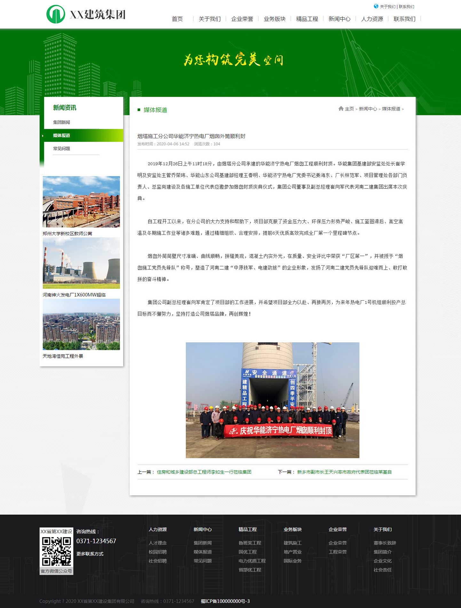Open 天地湾佳苑工程外景 thumbnail image
This screenshot has height=608, width=461.
pyautogui.click(x=81, y=324)
